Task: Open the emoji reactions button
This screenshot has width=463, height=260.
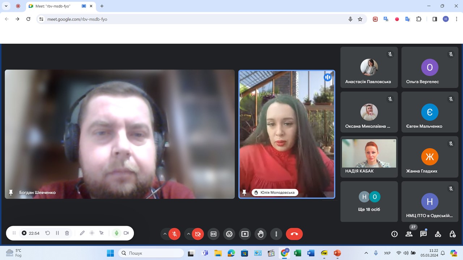Action: pyautogui.click(x=229, y=234)
